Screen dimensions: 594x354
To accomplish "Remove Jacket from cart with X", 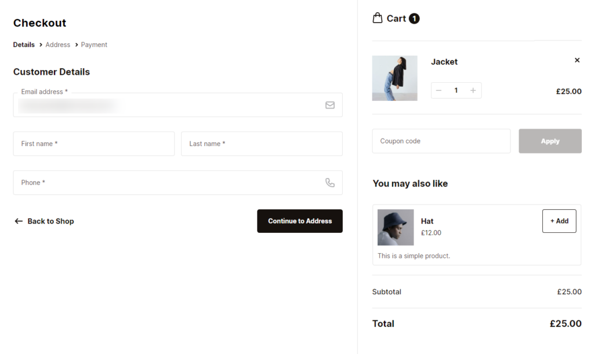I will click(x=577, y=60).
